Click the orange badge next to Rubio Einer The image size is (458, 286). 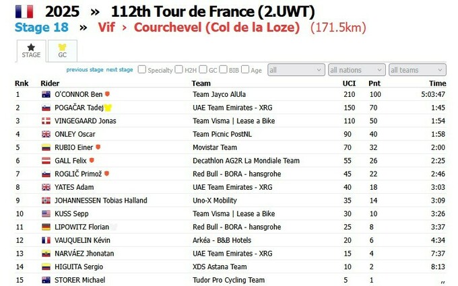(98, 147)
